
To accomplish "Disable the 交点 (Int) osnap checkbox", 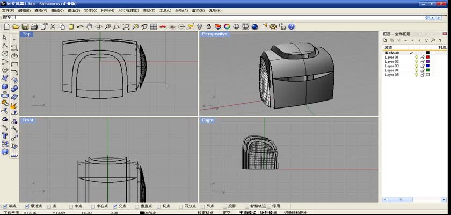I will coord(114,206).
